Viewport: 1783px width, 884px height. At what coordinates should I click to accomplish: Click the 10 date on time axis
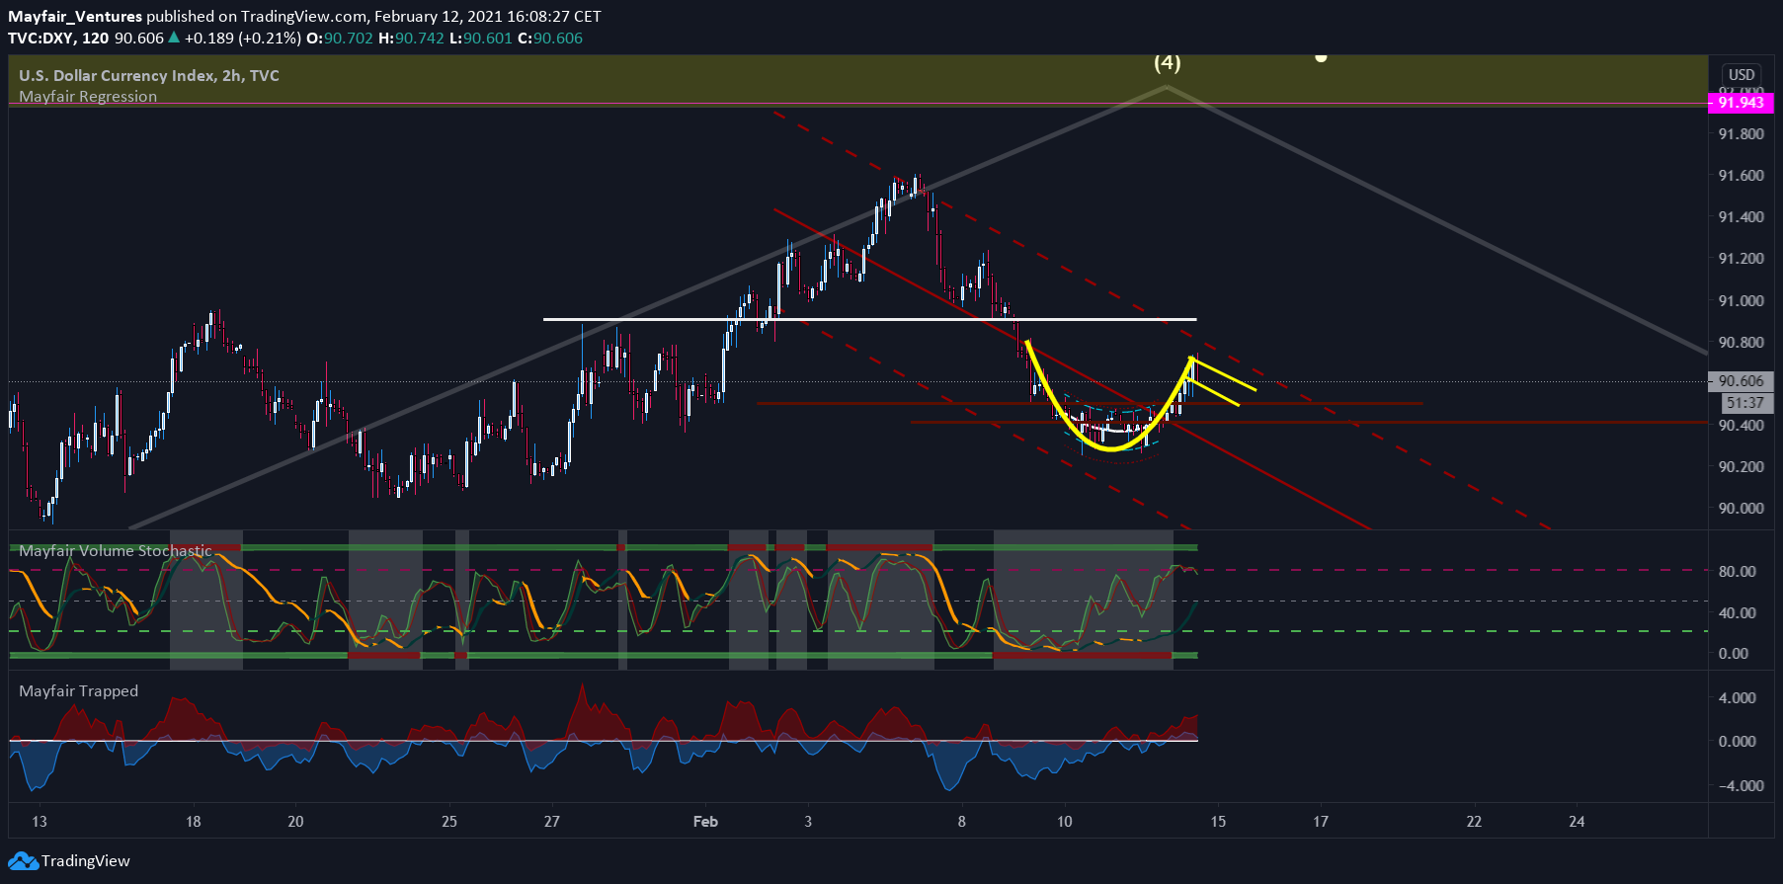point(1065,822)
